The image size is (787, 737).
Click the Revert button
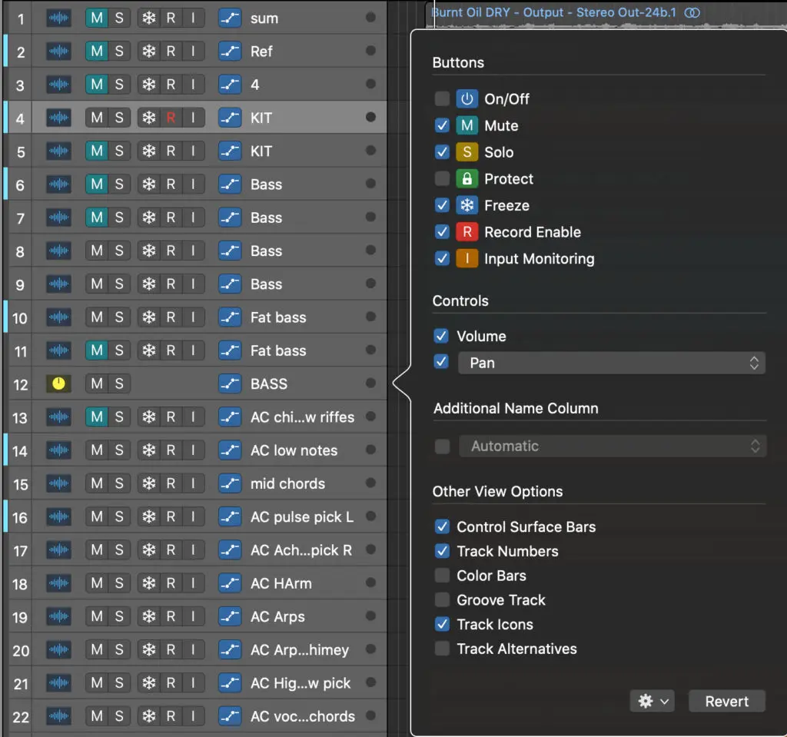click(x=726, y=701)
